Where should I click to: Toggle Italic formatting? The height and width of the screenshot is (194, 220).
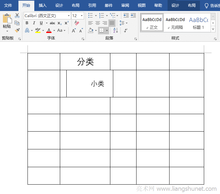pyautogui.click(x=34, y=23)
